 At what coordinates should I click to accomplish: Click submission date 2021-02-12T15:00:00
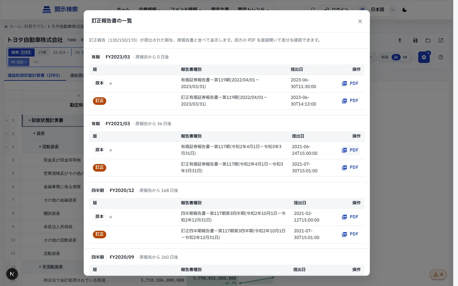[307, 217]
